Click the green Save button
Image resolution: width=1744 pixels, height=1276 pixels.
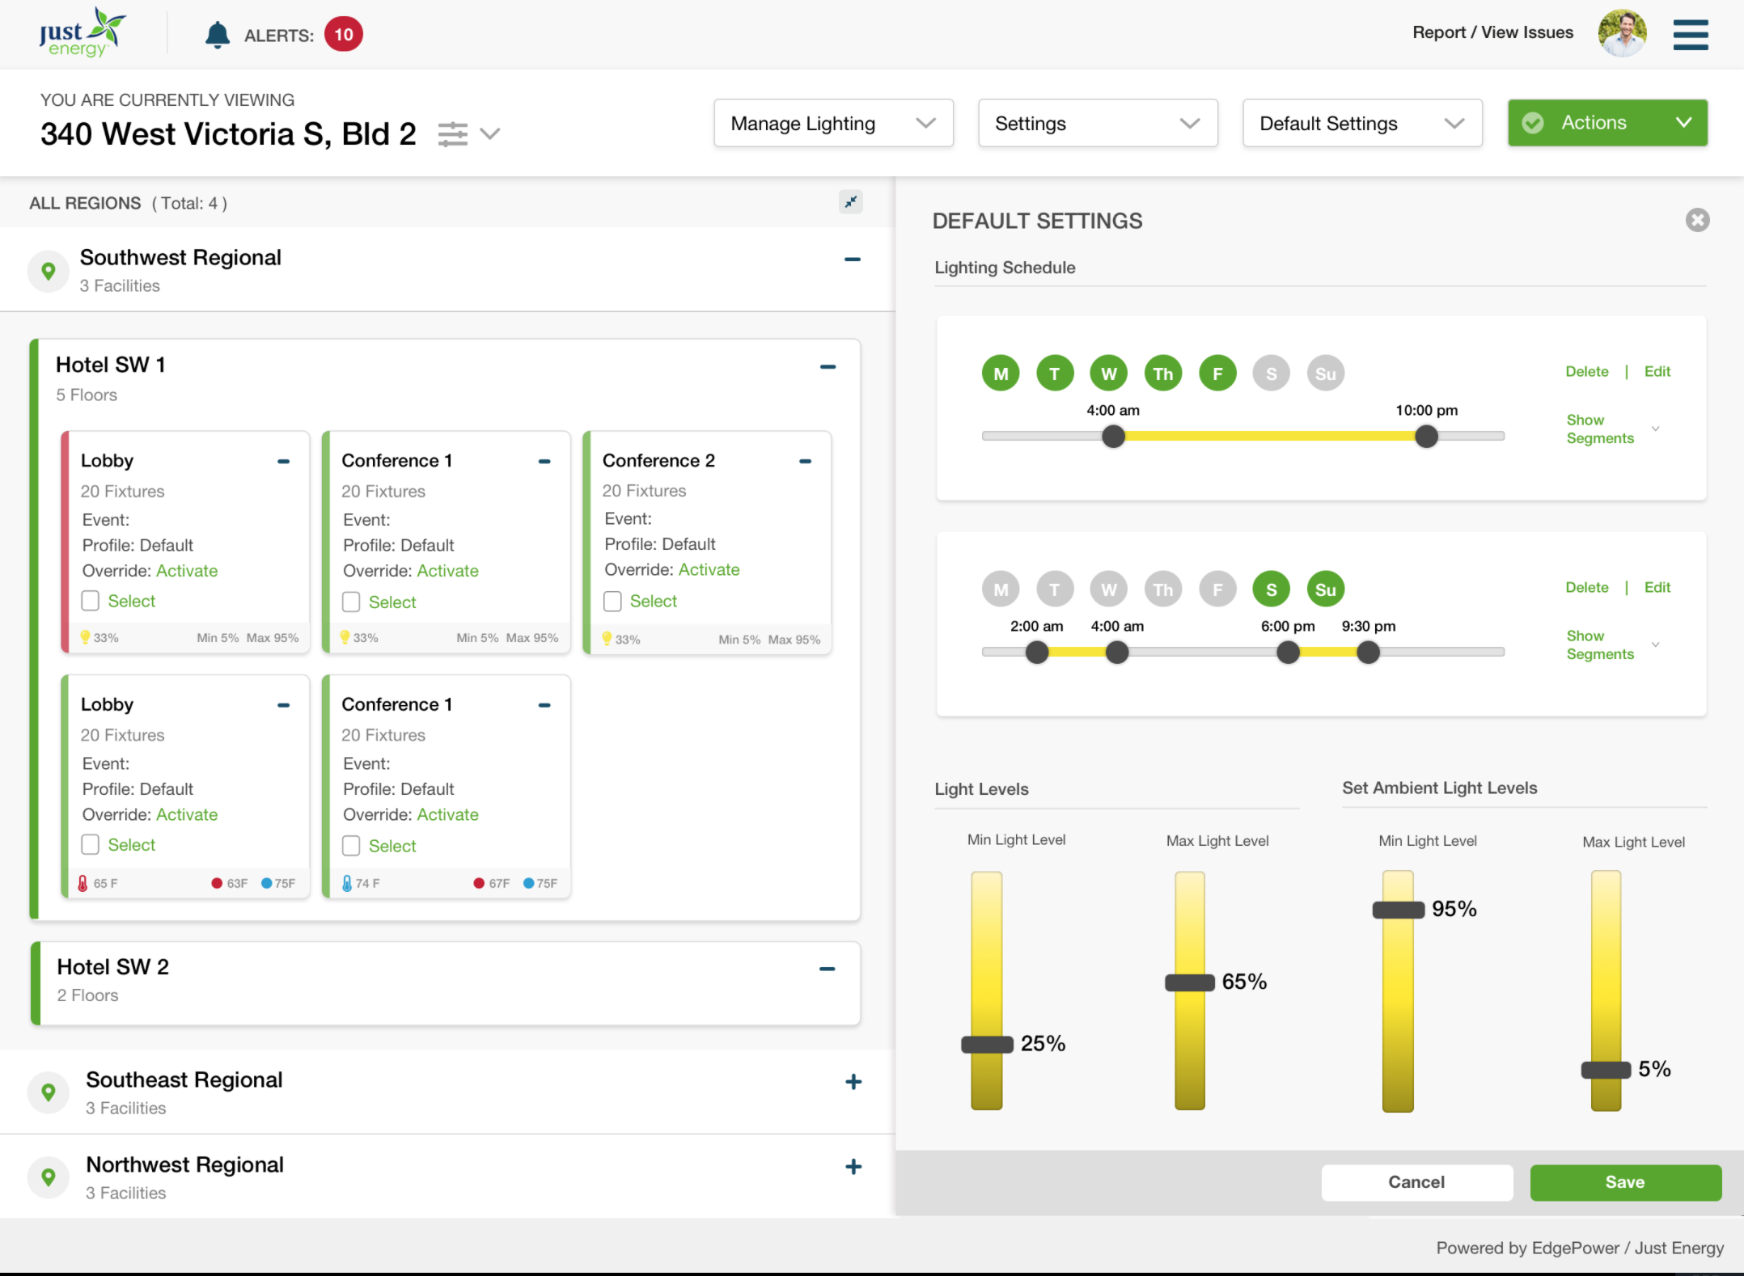(x=1624, y=1182)
